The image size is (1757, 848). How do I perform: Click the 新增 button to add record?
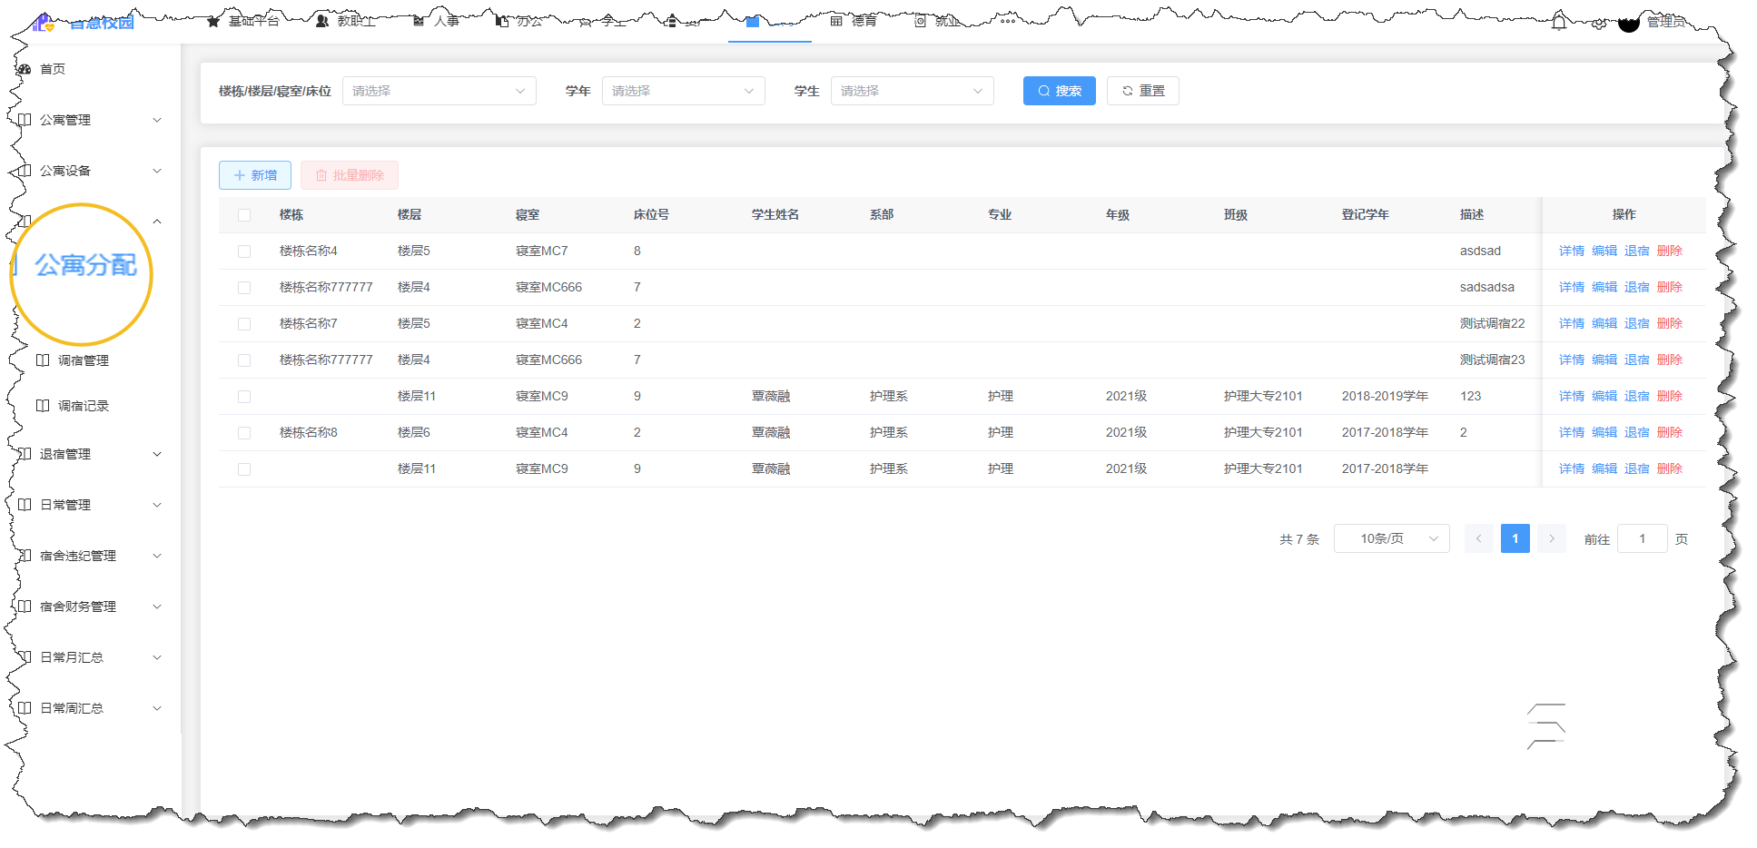(254, 174)
